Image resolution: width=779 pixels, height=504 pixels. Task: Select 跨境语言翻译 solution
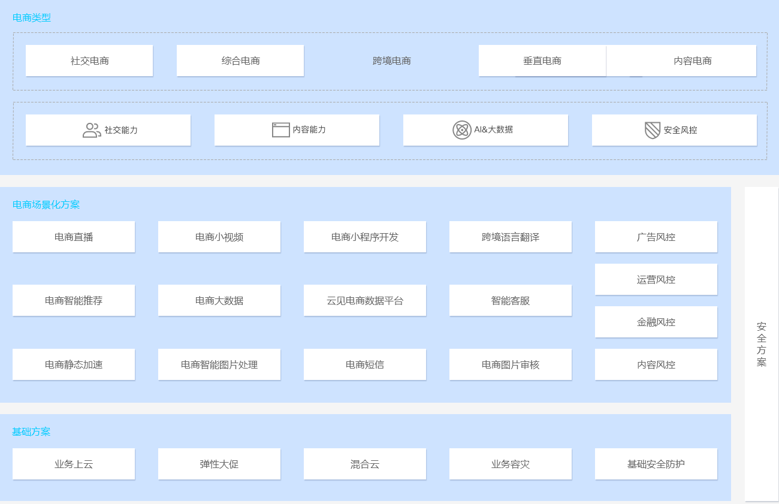511,237
